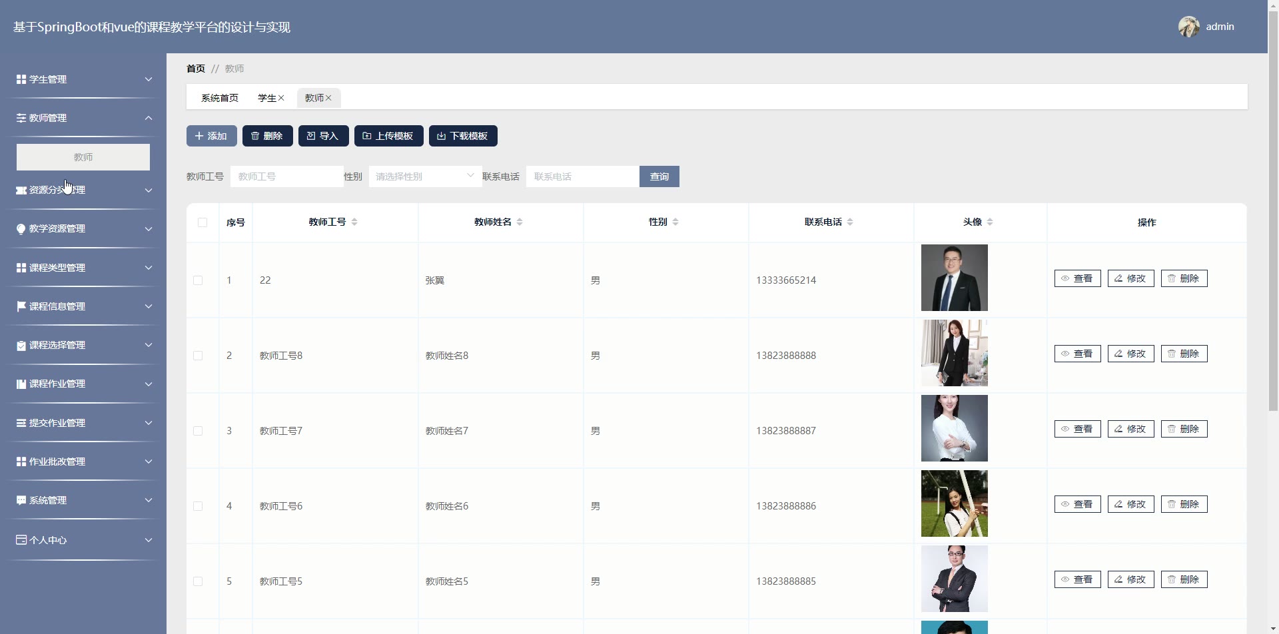Expand the 课程类型管理 menu chevron
The width and height of the screenshot is (1279, 634).
149,268
